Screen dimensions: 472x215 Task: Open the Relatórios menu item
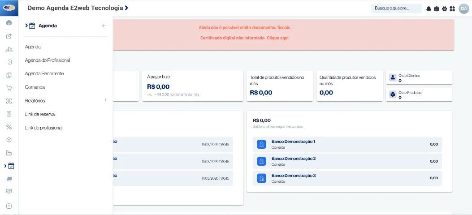(x=35, y=101)
